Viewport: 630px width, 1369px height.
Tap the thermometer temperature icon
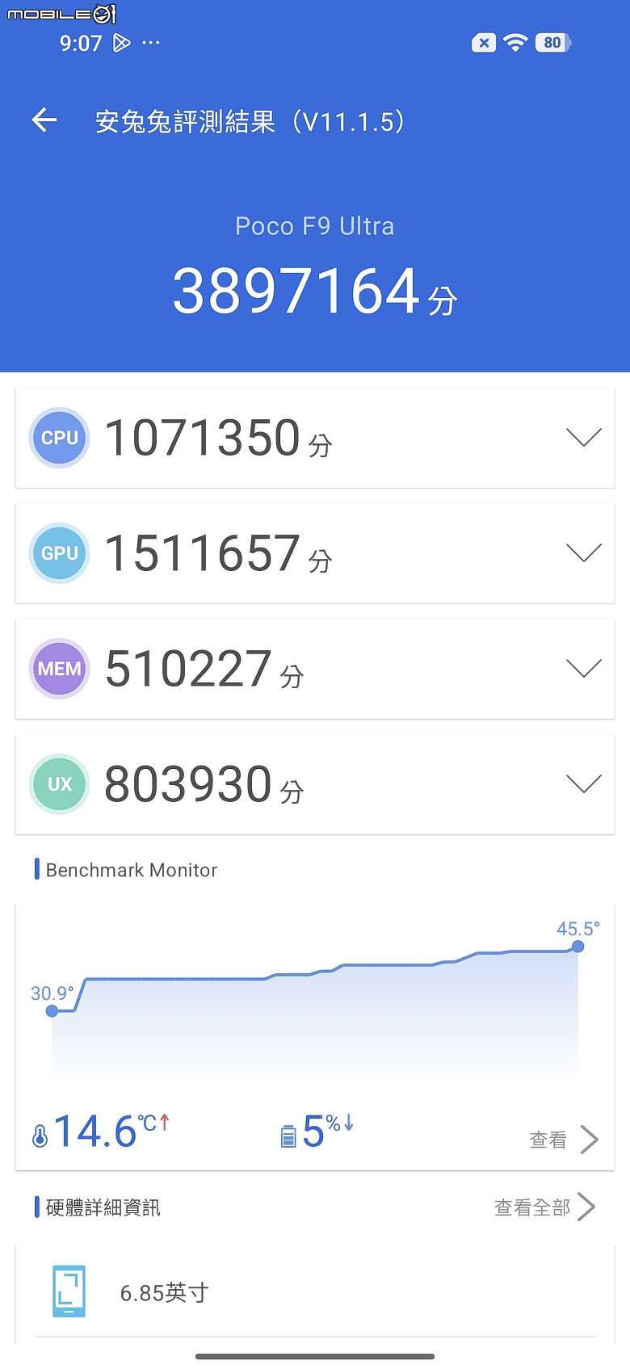point(40,1136)
